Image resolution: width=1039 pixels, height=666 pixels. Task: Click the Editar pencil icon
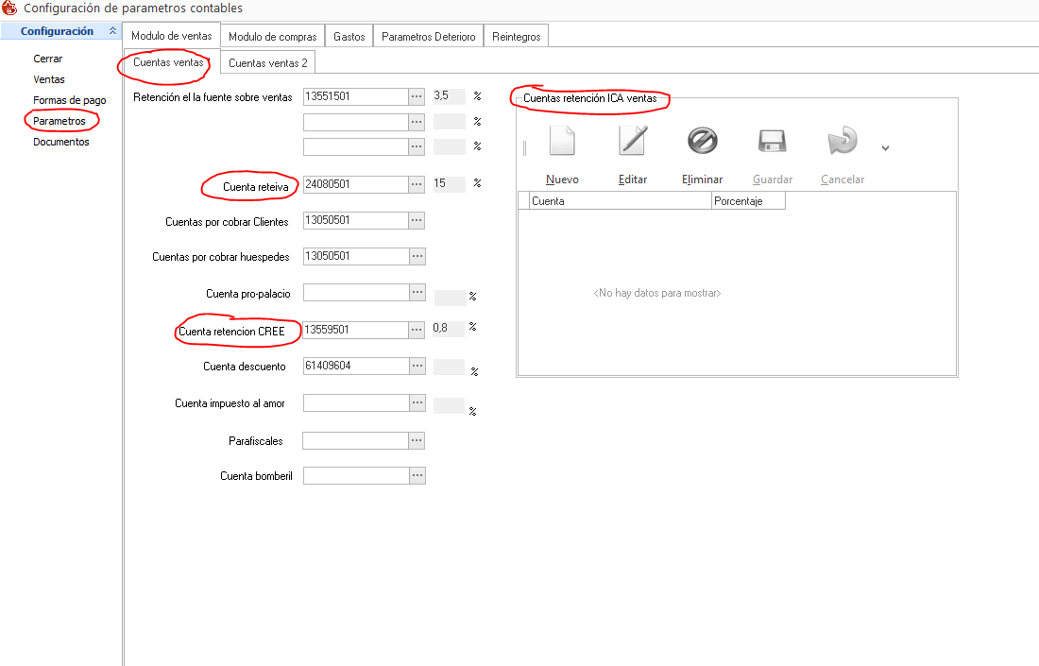point(632,142)
